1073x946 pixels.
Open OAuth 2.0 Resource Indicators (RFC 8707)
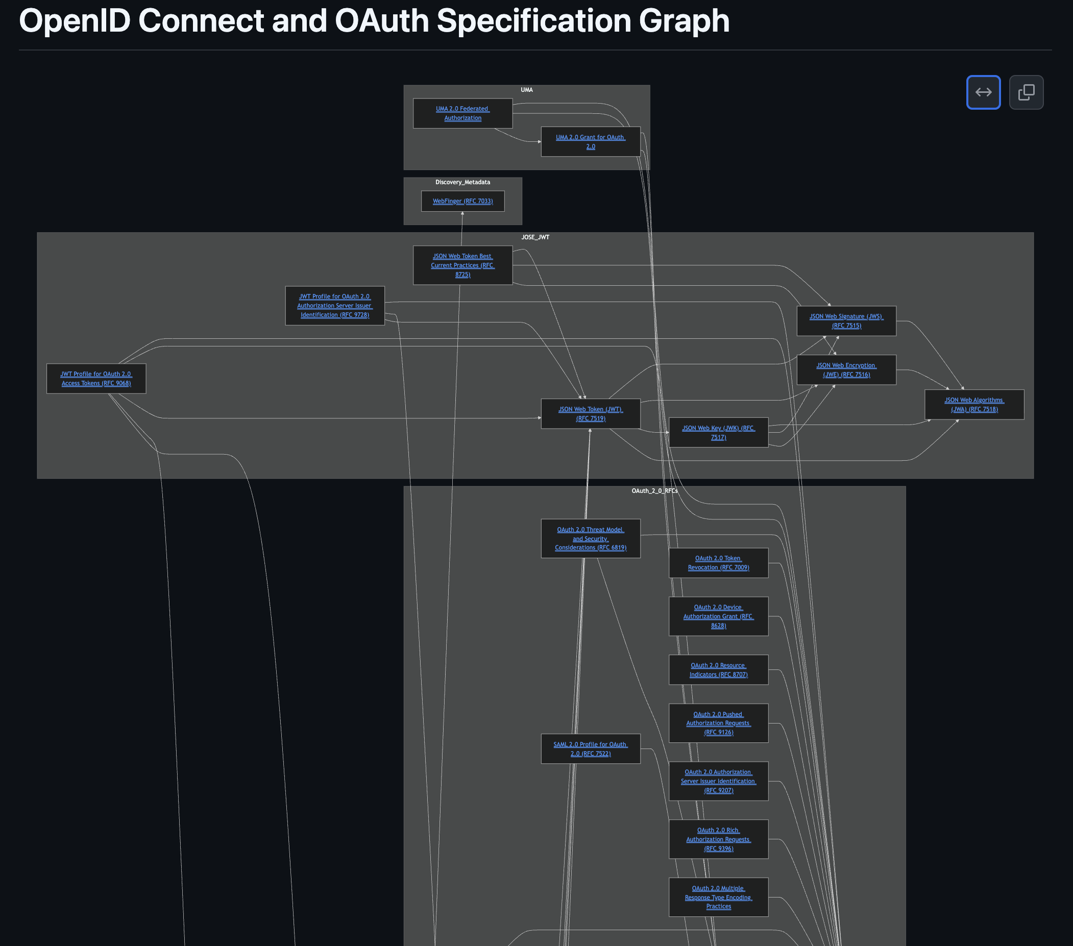point(718,669)
